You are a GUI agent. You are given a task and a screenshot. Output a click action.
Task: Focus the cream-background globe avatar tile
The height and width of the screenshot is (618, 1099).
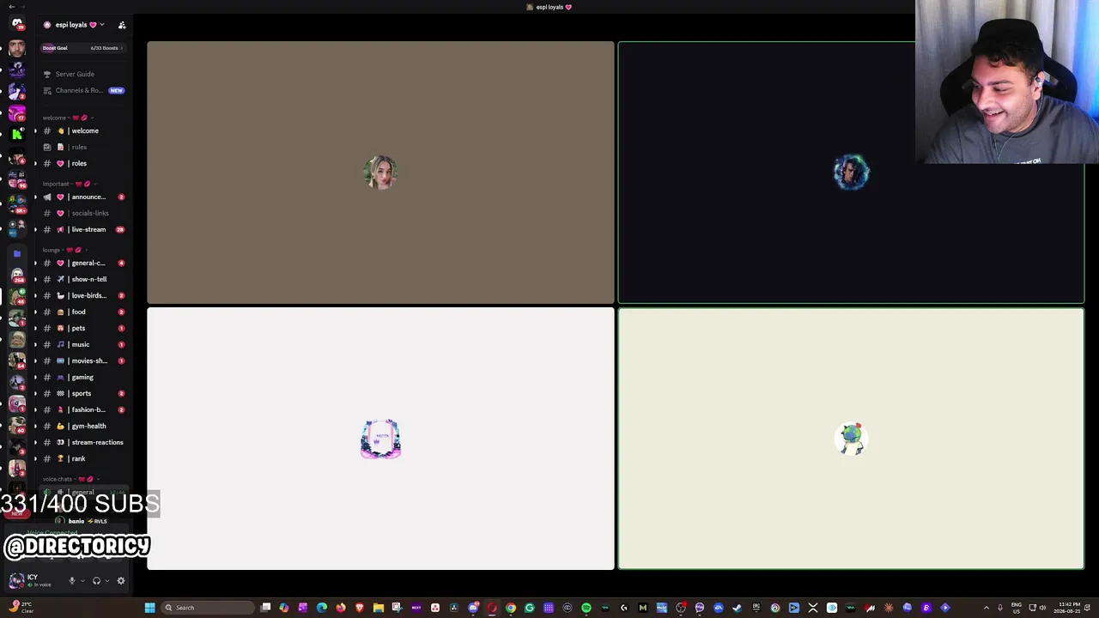(851, 439)
